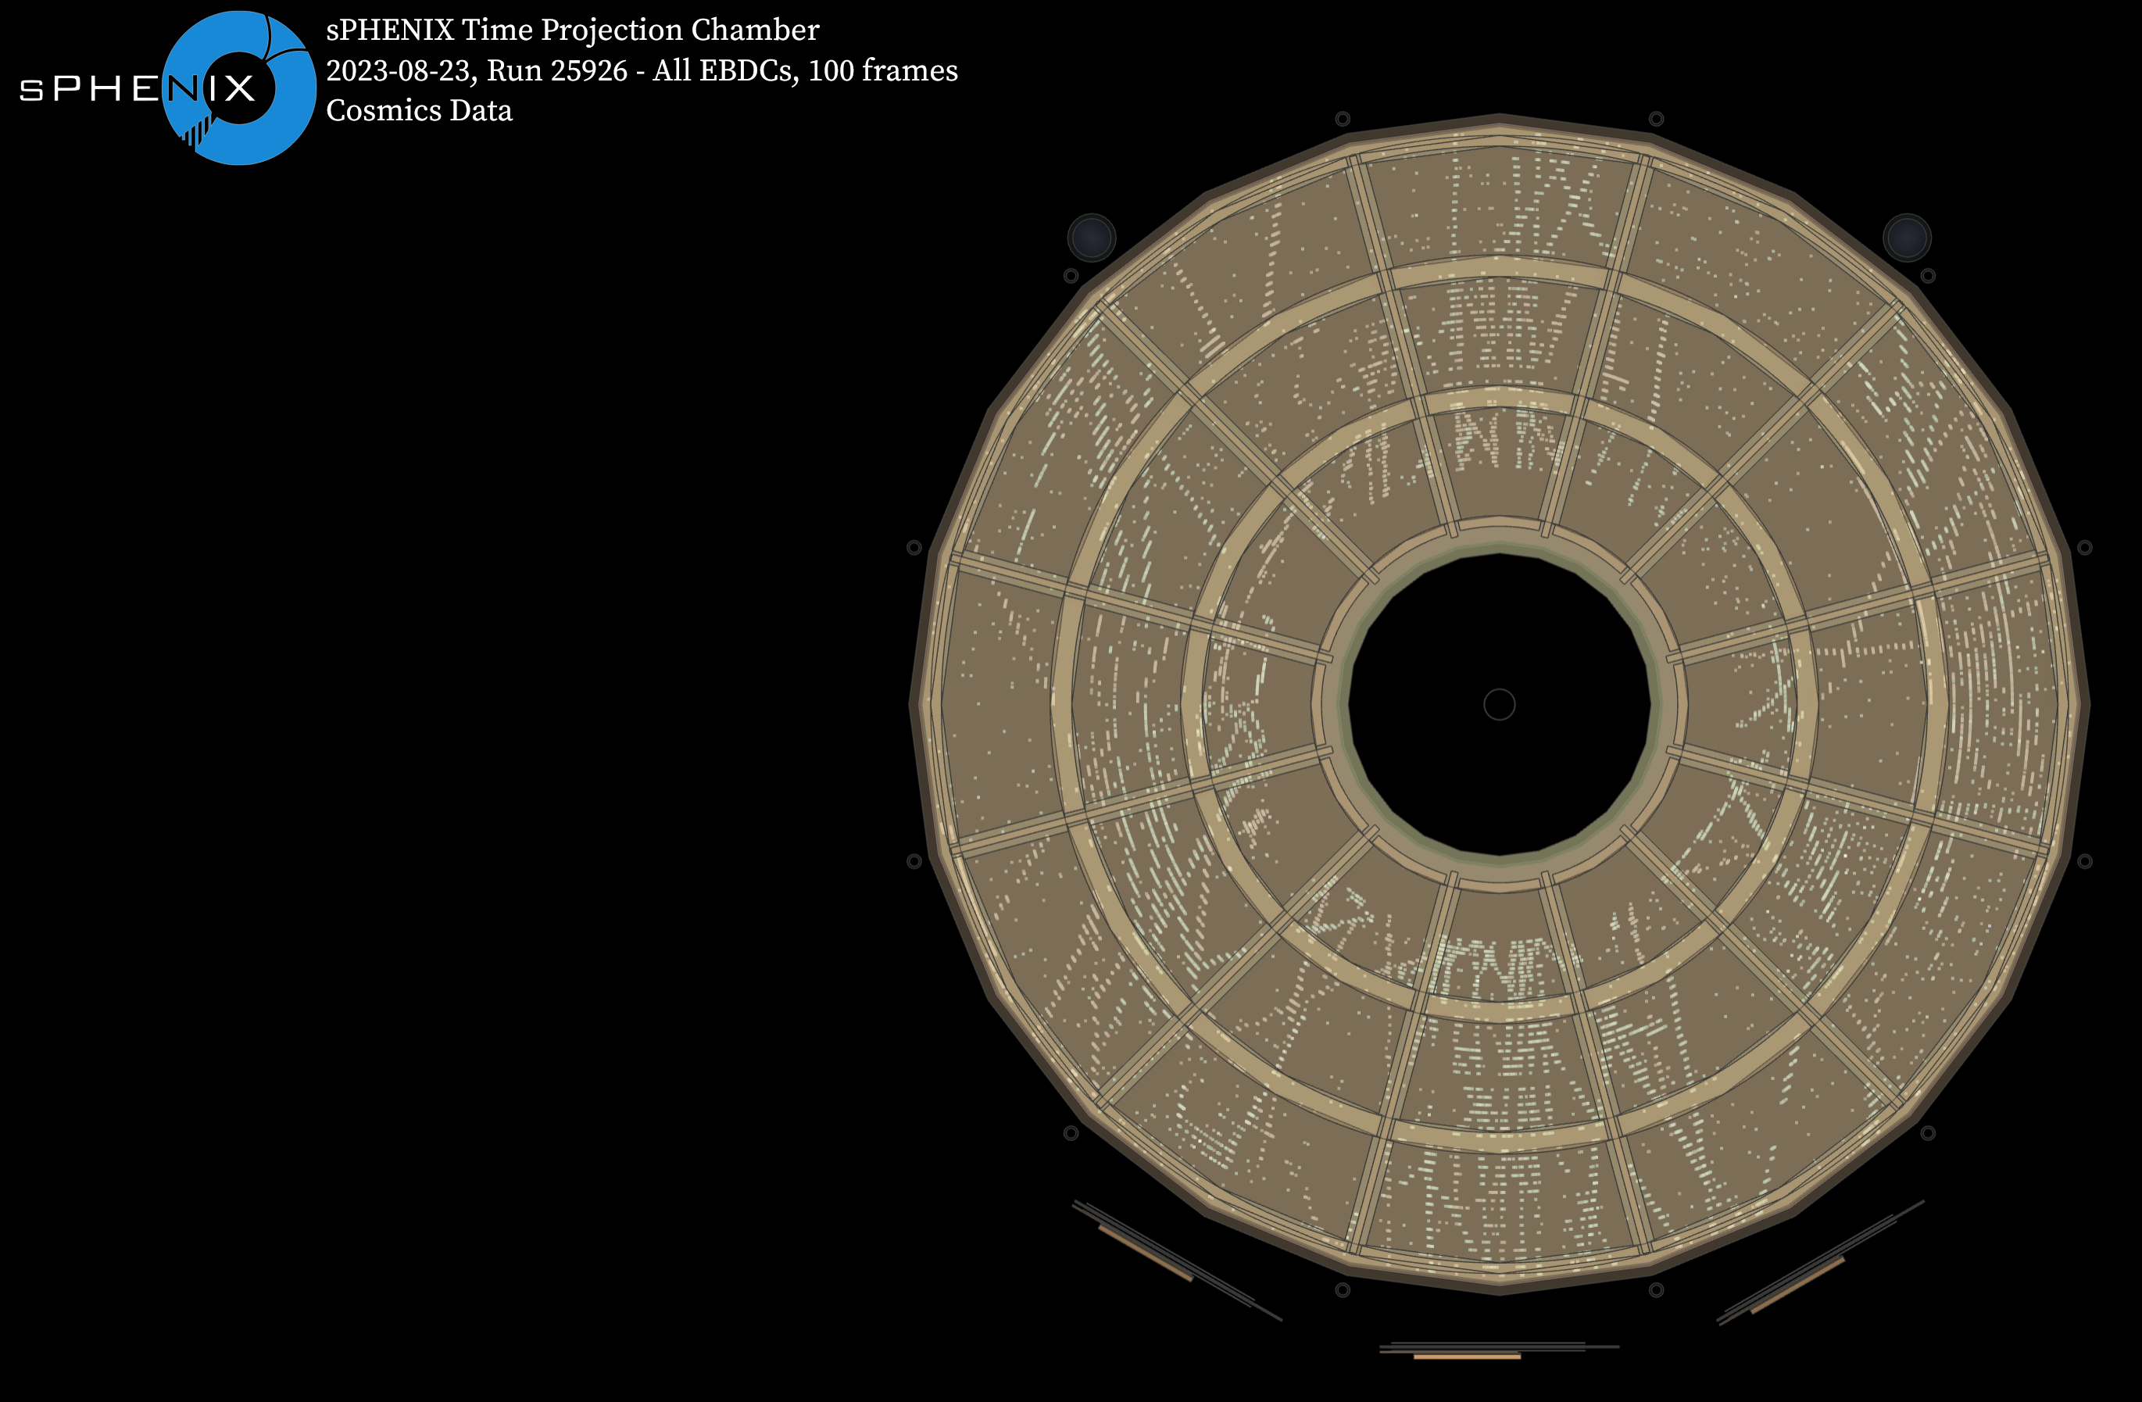The height and width of the screenshot is (1402, 2142).
Task: Select 'sPHENIX Time Projection Chamber' title text
Action: tap(572, 30)
